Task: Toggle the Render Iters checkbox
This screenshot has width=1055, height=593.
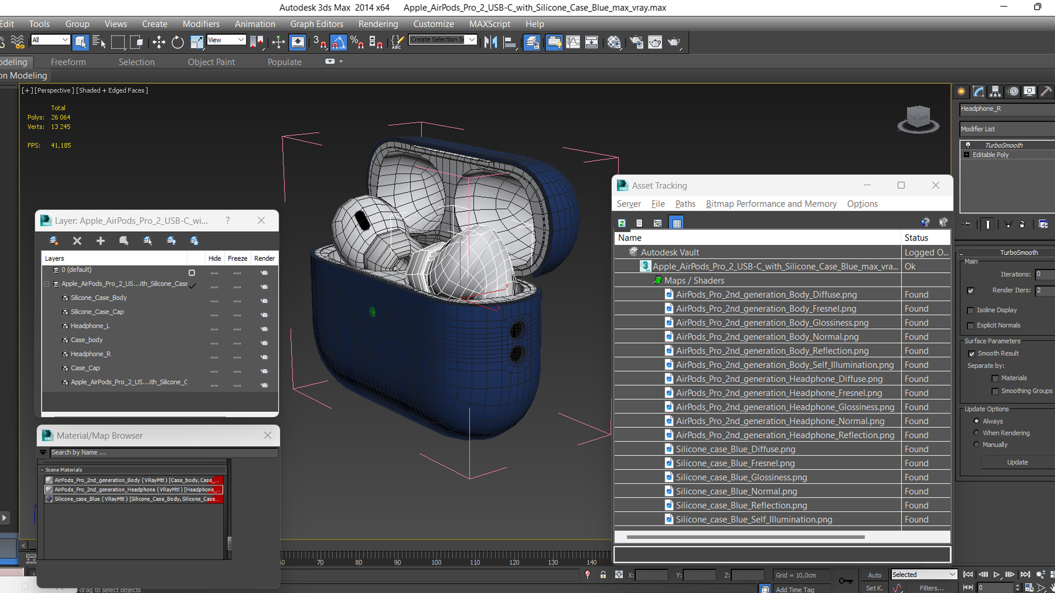Action: click(970, 290)
